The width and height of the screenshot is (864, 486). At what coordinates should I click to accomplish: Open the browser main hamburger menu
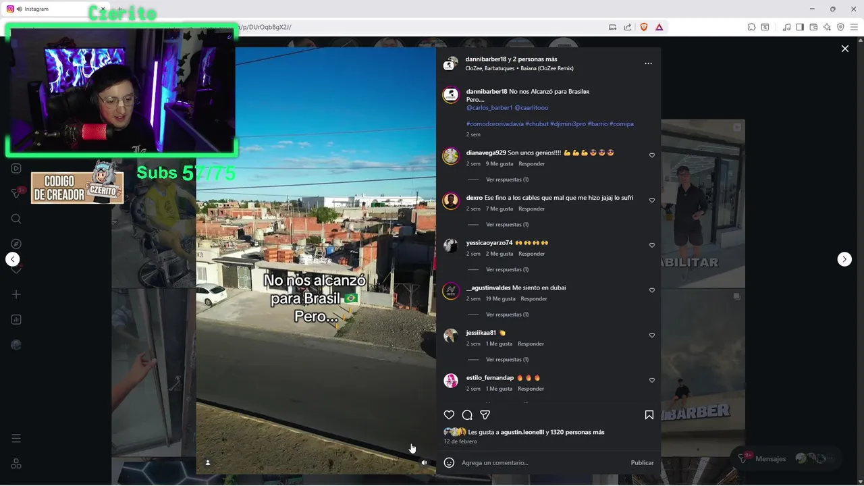tap(854, 27)
